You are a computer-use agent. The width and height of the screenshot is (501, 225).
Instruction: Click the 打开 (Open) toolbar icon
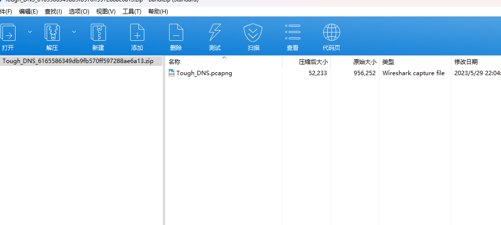8,33
